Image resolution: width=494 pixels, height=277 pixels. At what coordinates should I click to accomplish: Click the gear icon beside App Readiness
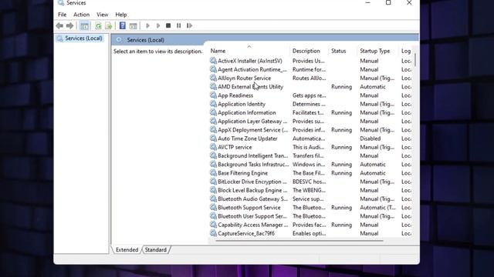tap(213, 95)
